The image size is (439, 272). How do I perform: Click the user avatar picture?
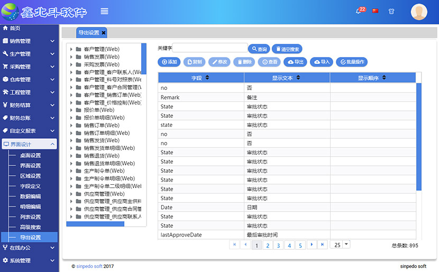click(x=419, y=12)
